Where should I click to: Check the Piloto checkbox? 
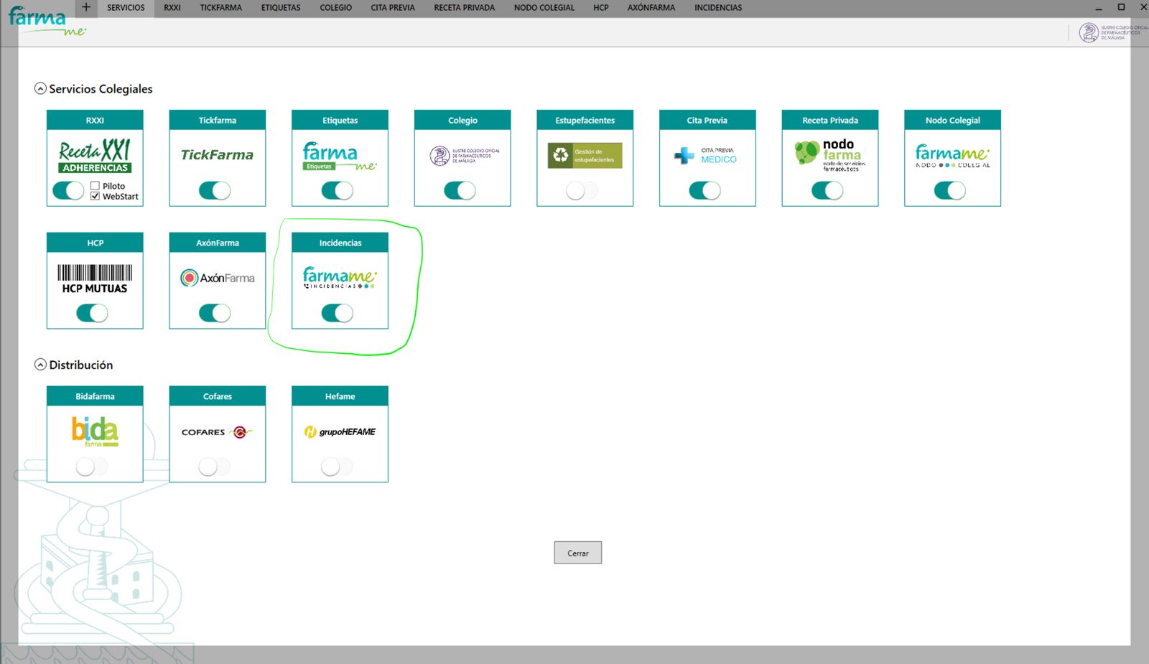[95, 186]
